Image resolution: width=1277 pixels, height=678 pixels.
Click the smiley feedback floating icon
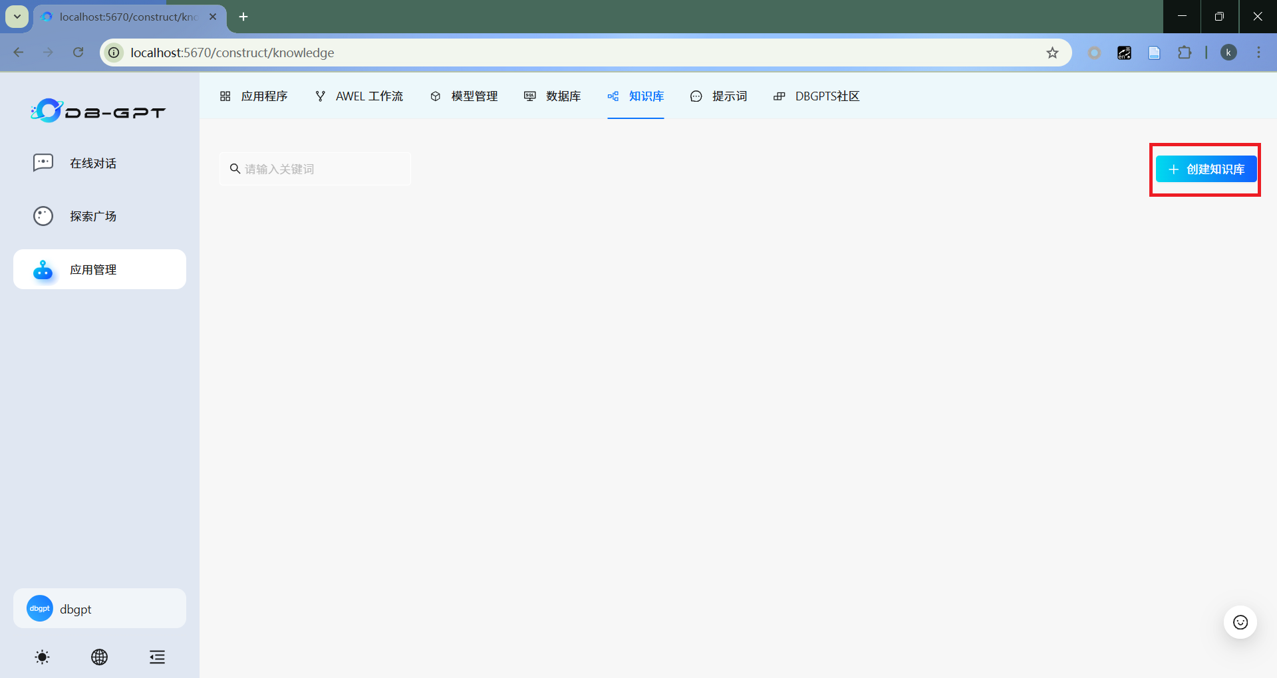(1240, 622)
